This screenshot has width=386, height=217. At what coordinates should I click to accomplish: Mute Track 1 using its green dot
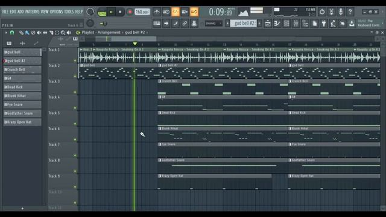click(75, 60)
